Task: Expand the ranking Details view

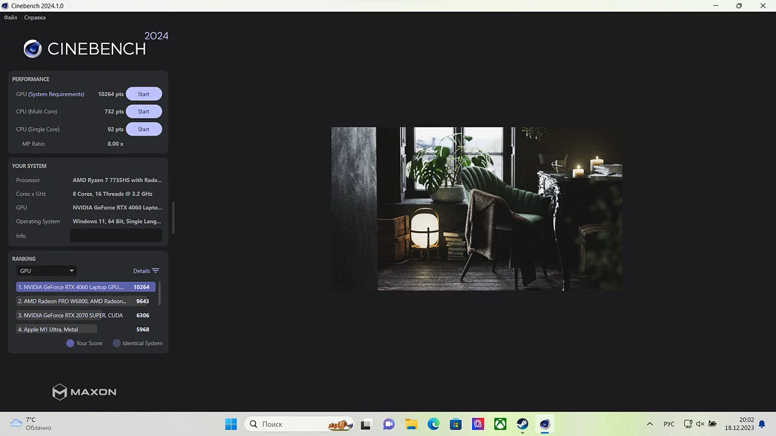Action: pyautogui.click(x=146, y=271)
